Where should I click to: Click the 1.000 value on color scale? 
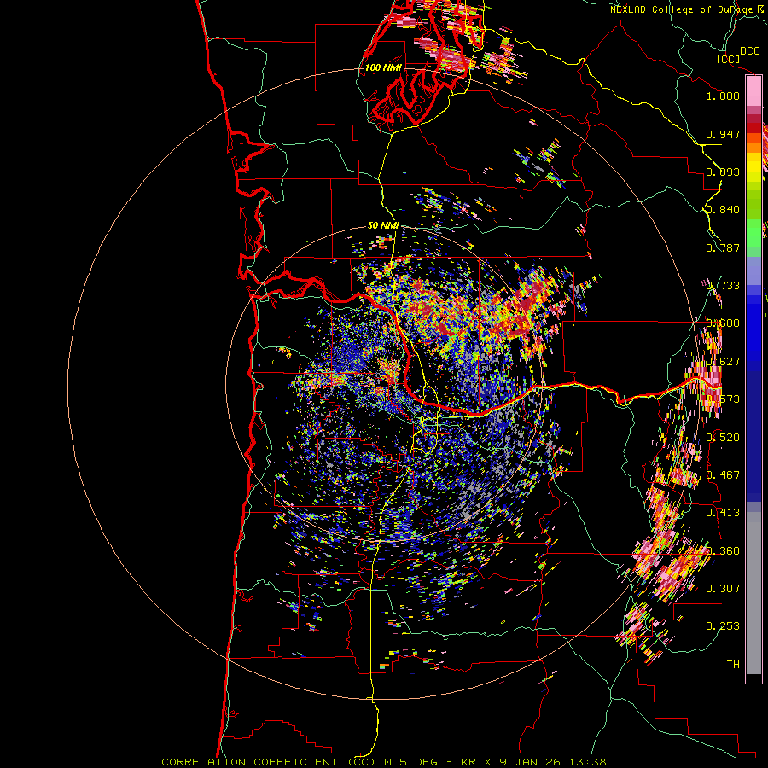(x=723, y=96)
